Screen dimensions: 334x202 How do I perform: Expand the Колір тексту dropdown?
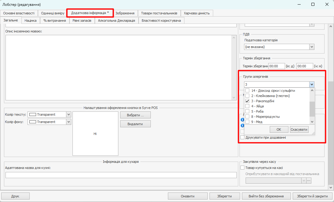(69, 114)
